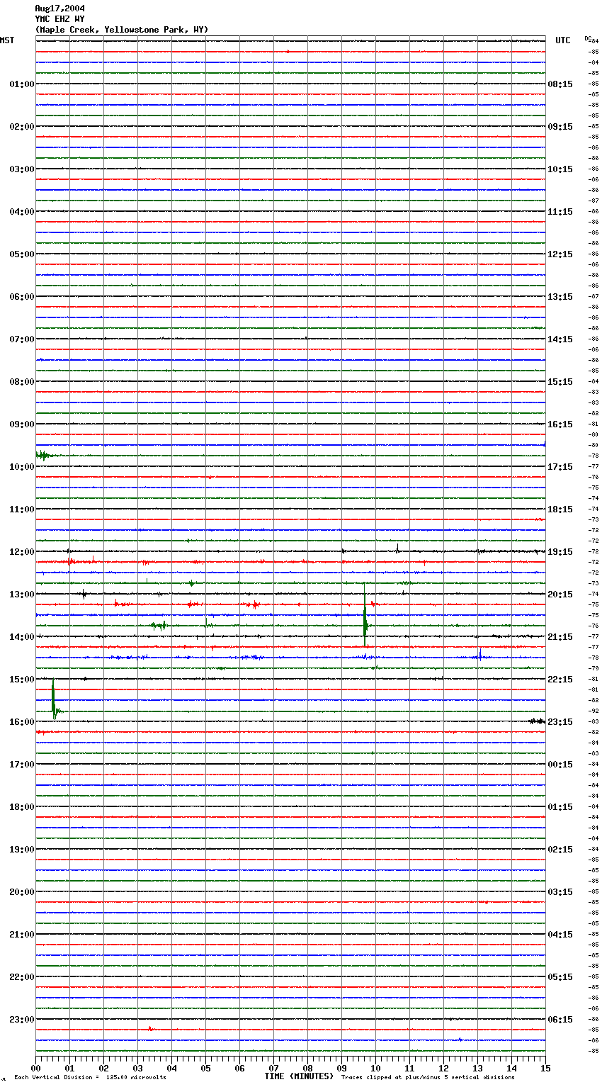This screenshot has width=602, height=1087.
Task: Click the 12:15 UTC time label
Action: (x=560, y=254)
